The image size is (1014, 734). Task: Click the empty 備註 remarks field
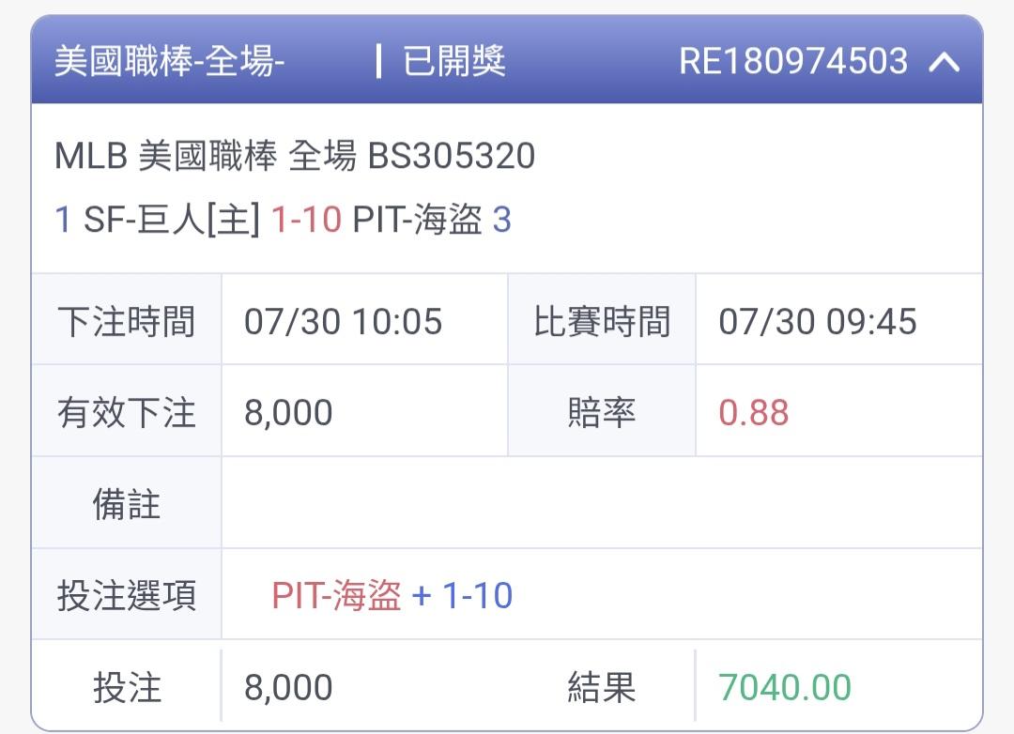(x=602, y=503)
